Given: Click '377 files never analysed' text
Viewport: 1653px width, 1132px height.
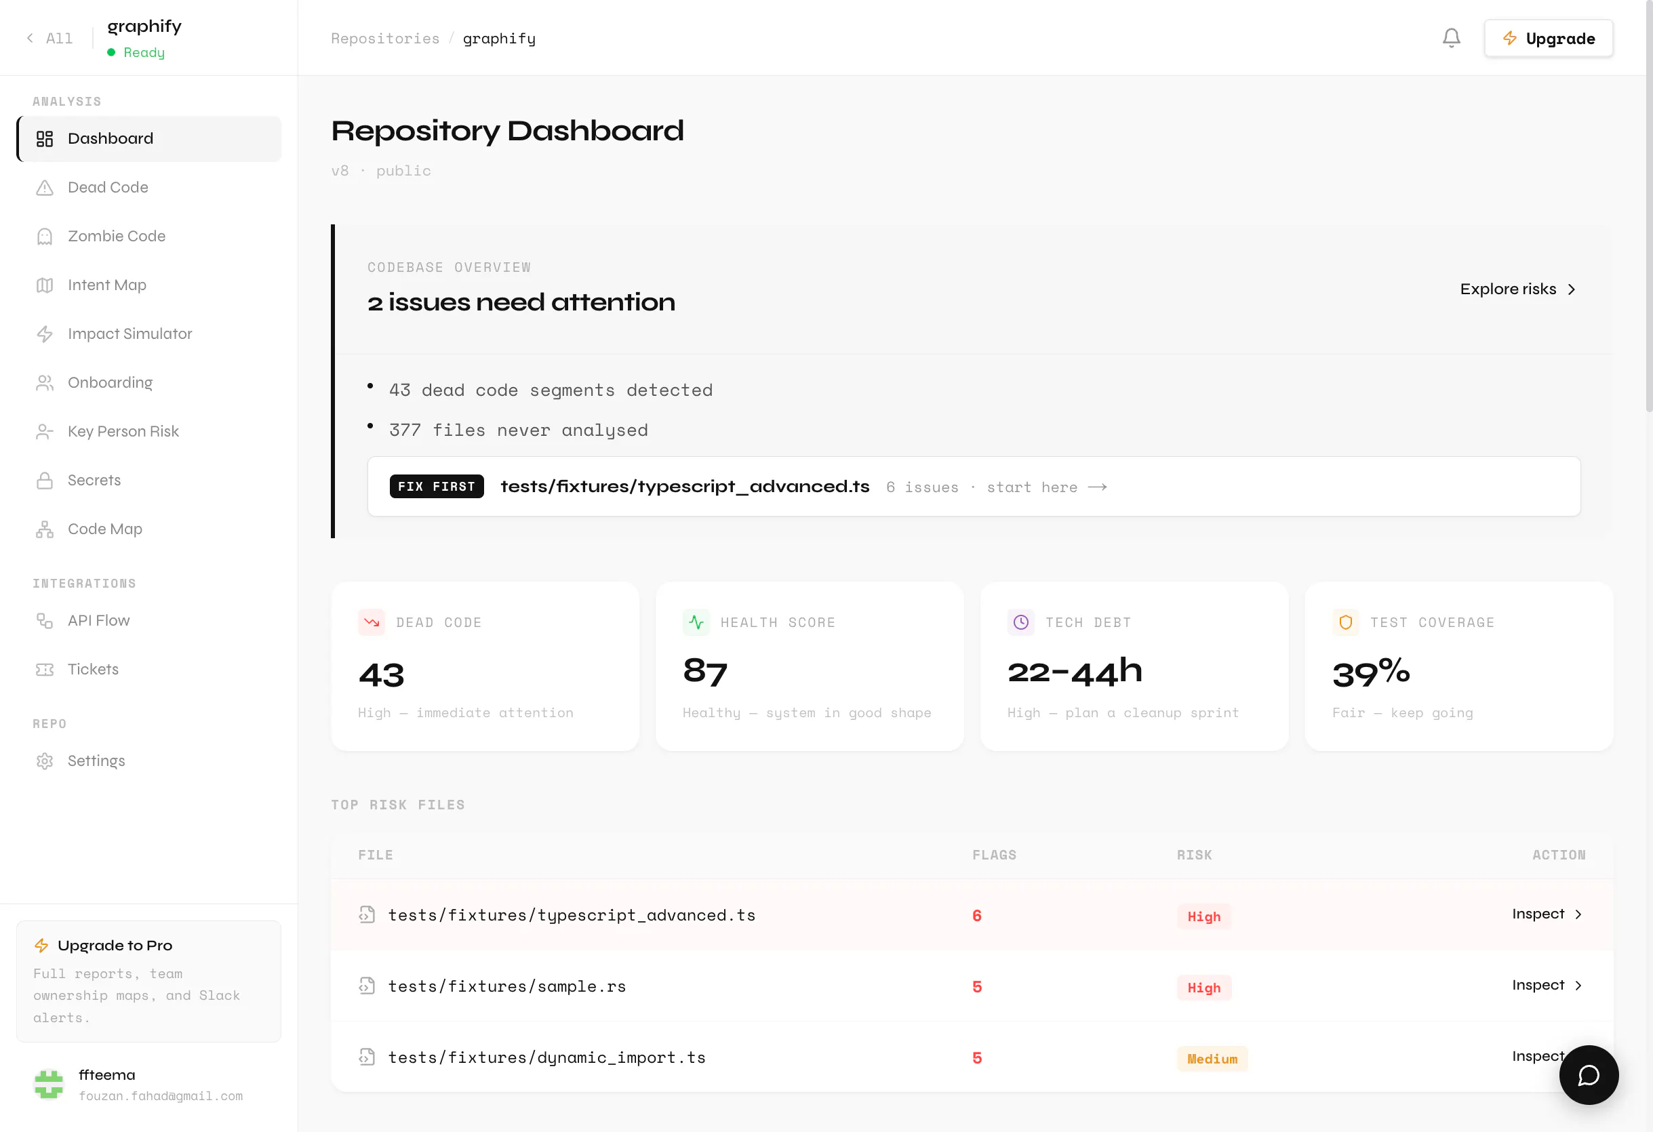Looking at the screenshot, I should [x=519, y=430].
